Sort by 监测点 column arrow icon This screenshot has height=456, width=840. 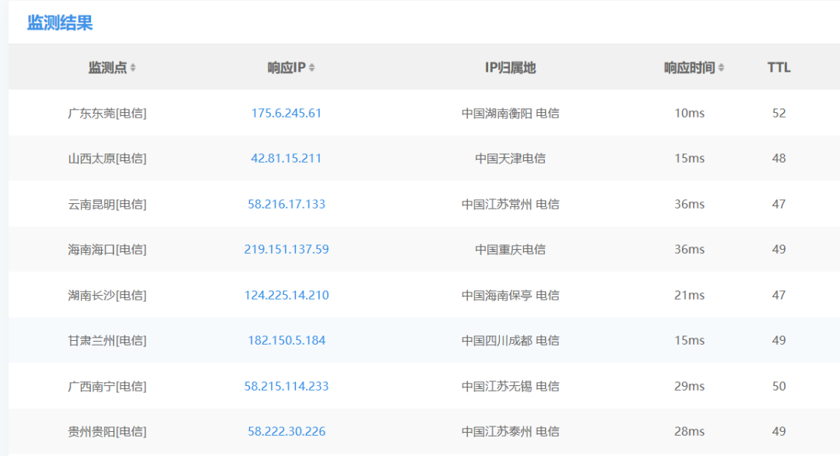pyautogui.click(x=133, y=68)
